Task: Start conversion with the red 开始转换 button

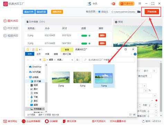Action: pyautogui.click(x=152, y=12)
